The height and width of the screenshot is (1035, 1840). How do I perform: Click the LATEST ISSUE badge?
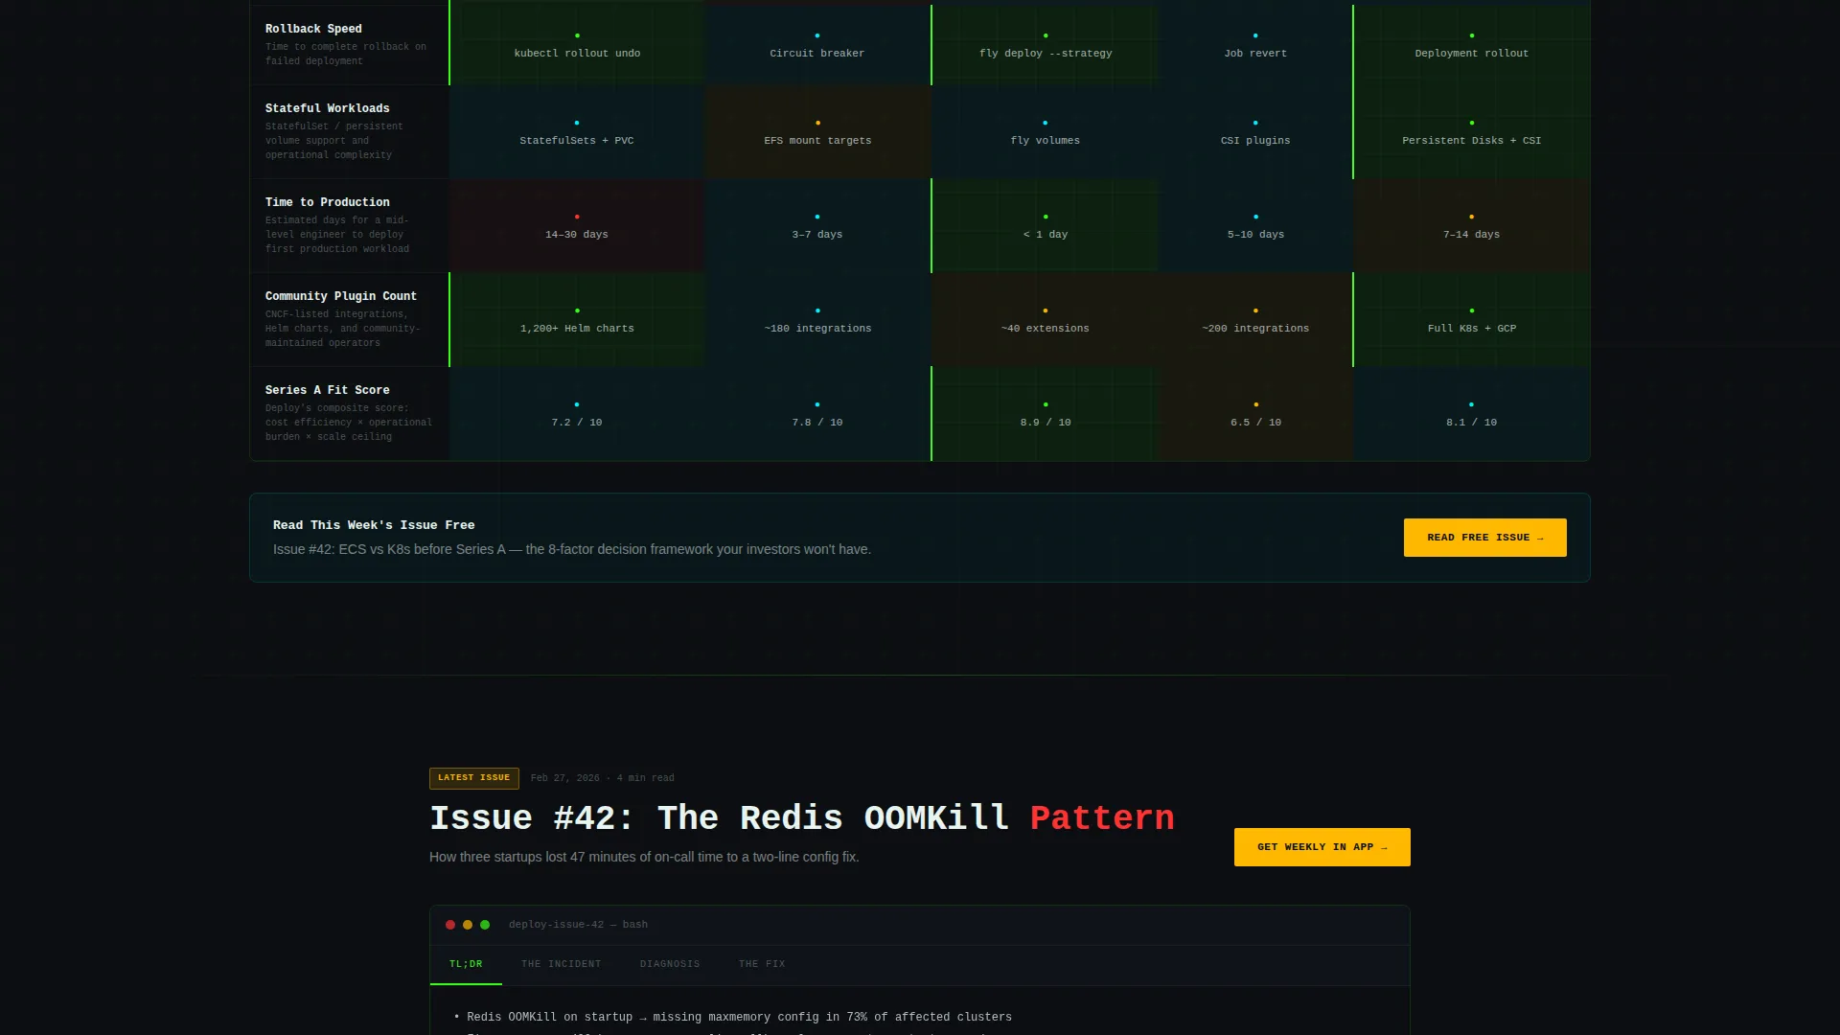pyautogui.click(x=474, y=778)
